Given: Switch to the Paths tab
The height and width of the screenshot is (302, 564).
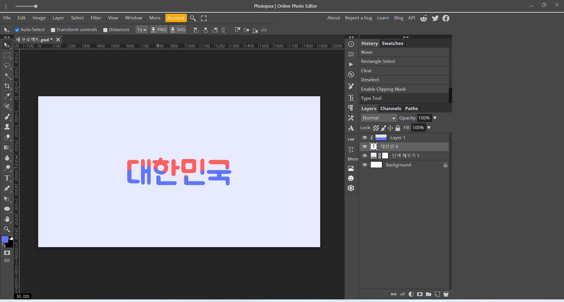Looking at the screenshot, I should [411, 109].
